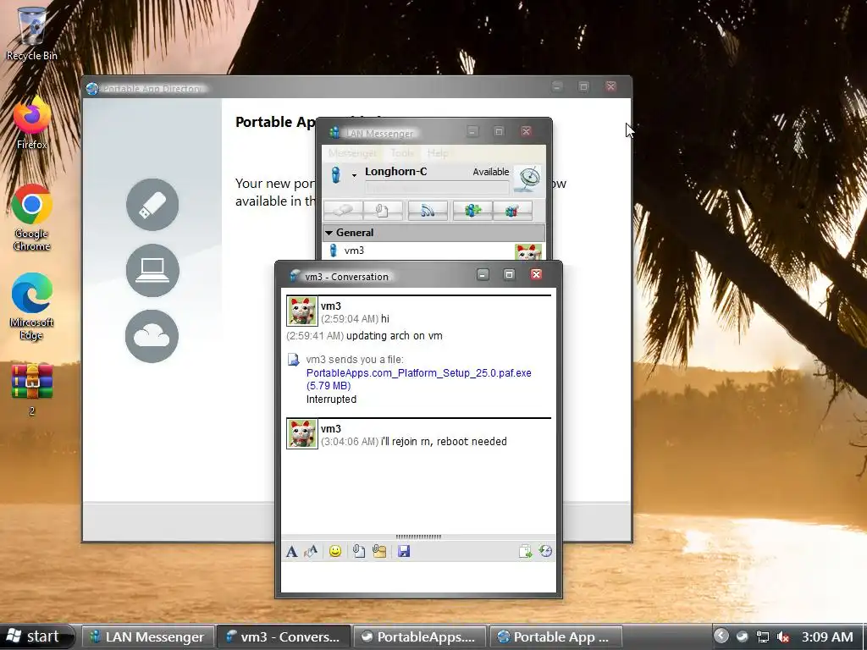
Task: Click the network connection tray icon
Action: [x=763, y=636]
